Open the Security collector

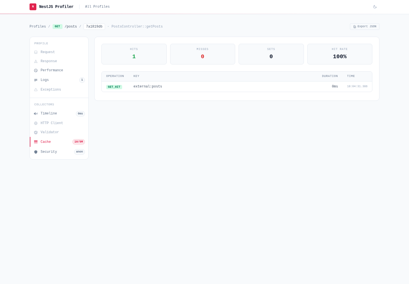pyautogui.click(x=59, y=152)
